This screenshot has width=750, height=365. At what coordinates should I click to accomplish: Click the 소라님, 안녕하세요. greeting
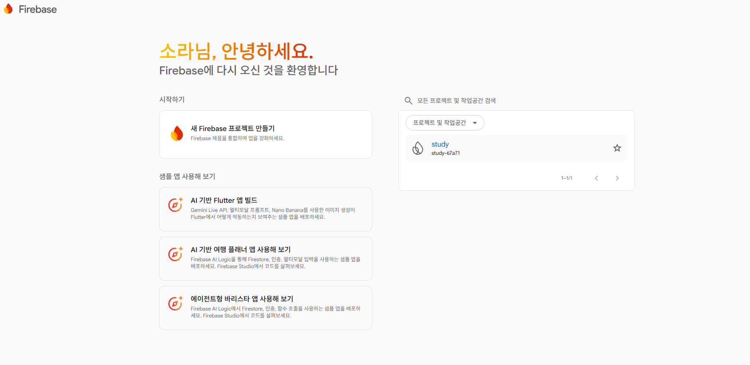tap(236, 51)
